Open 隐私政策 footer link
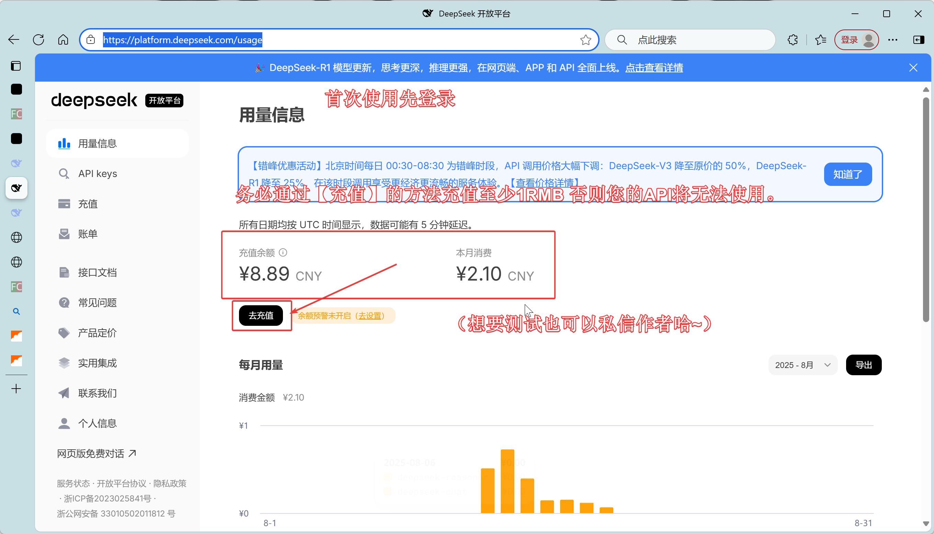 [x=170, y=483]
